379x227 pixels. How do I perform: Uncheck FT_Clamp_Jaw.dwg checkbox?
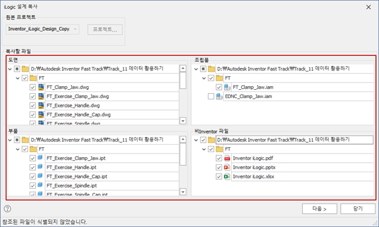coord(33,87)
